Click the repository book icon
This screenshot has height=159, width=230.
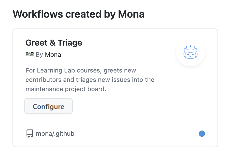[29, 134]
